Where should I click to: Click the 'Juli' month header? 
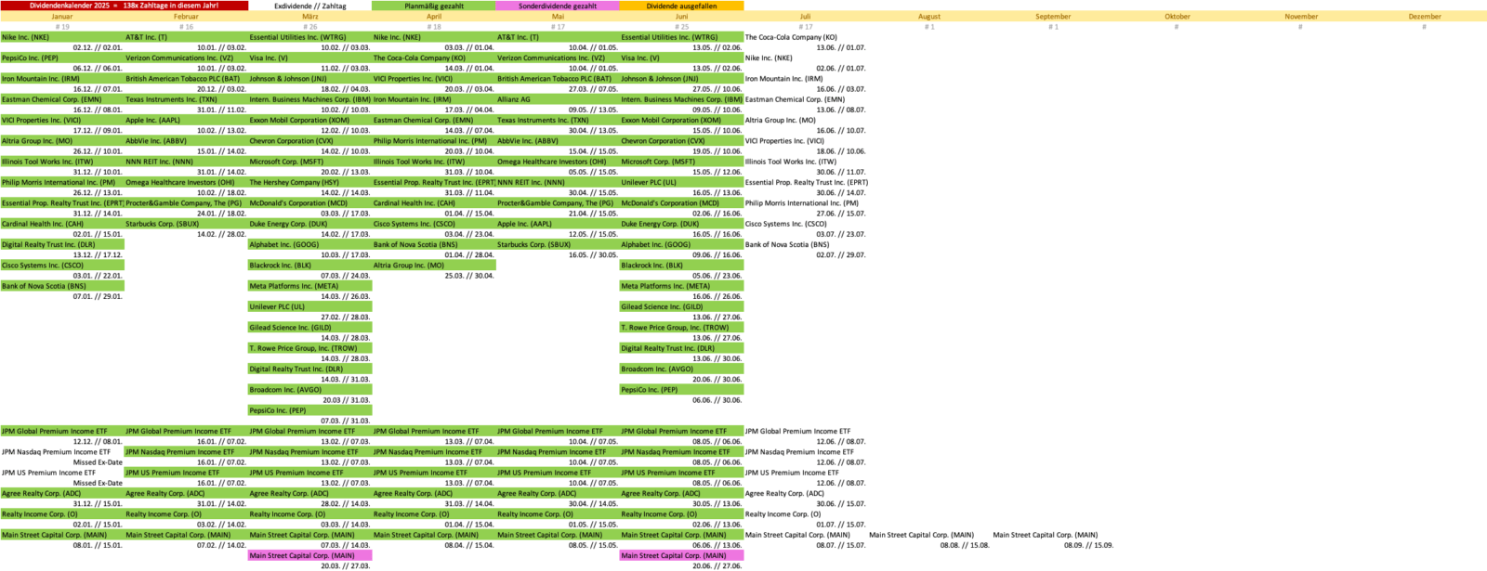(806, 17)
